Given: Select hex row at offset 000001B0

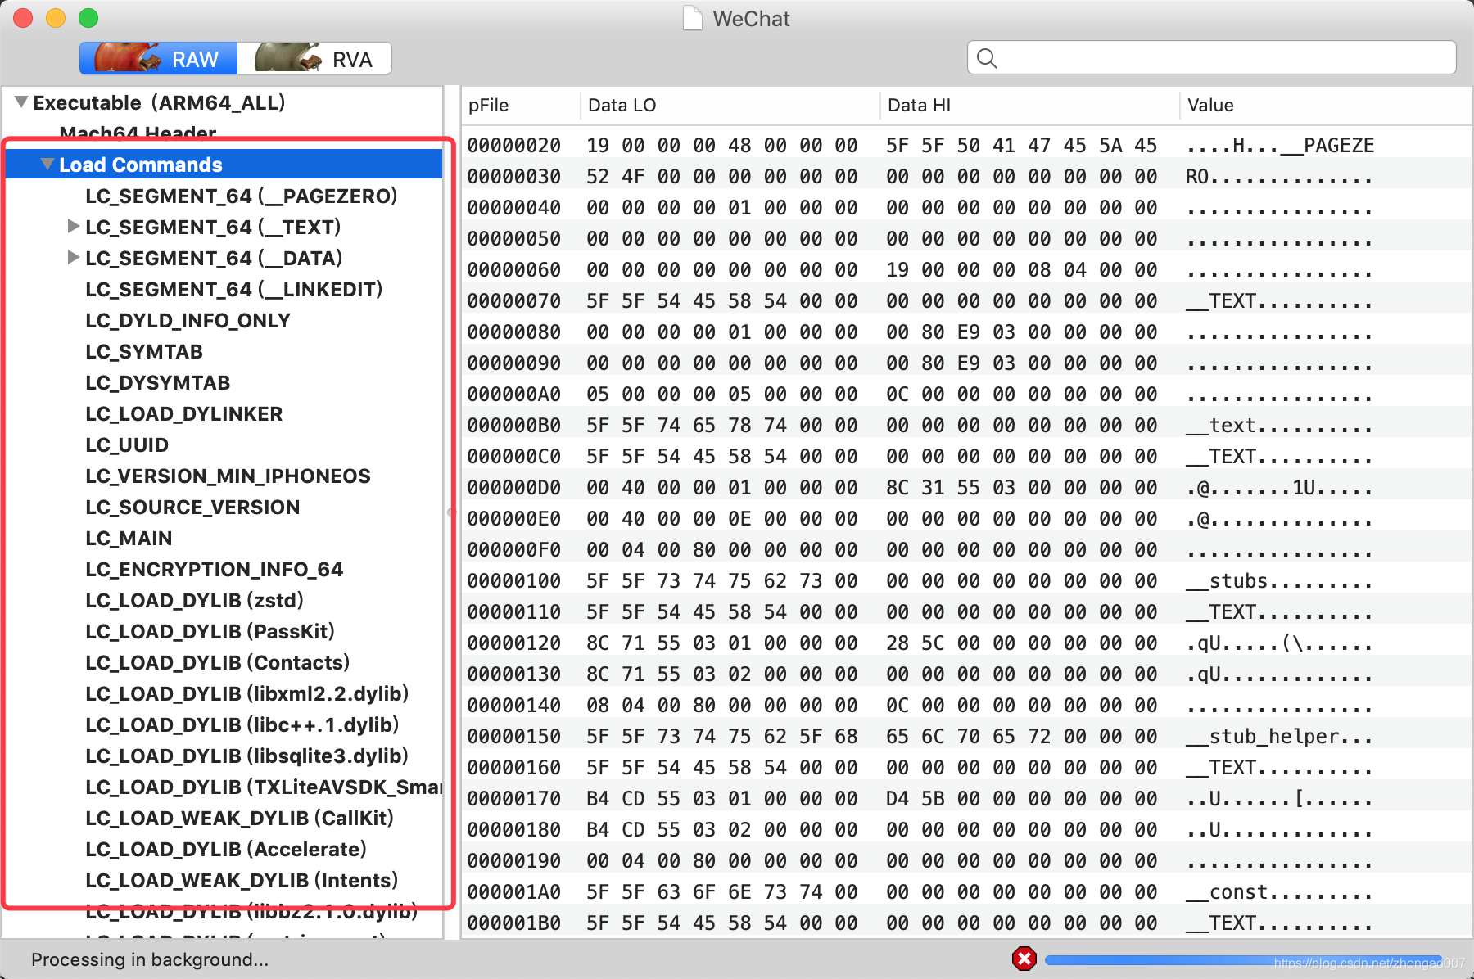Looking at the screenshot, I should coord(966,923).
